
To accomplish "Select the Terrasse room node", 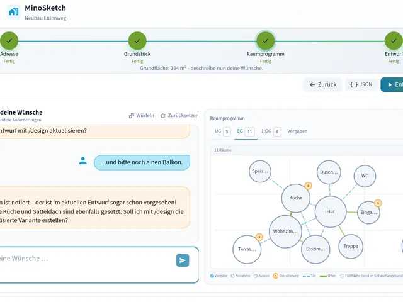I will [247, 249].
